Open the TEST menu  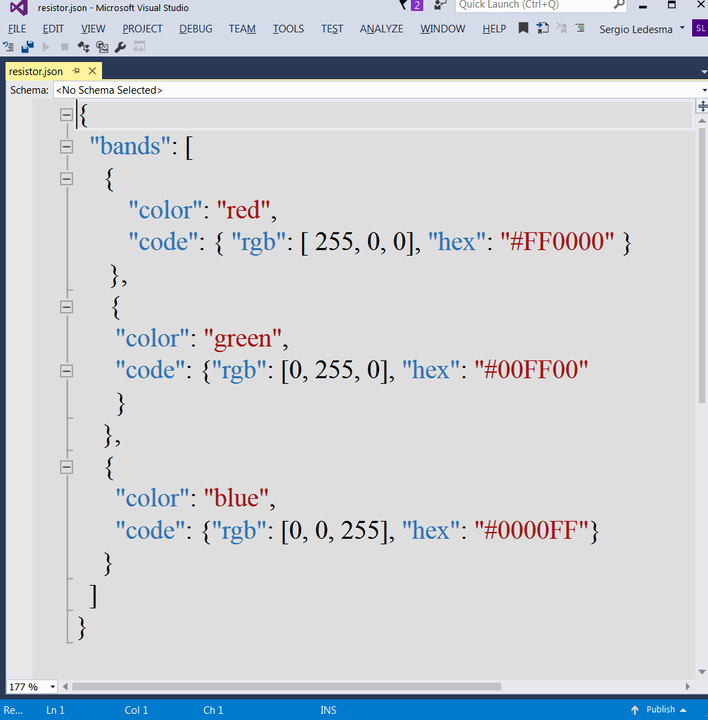pyautogui.click(x=332, y=28)
